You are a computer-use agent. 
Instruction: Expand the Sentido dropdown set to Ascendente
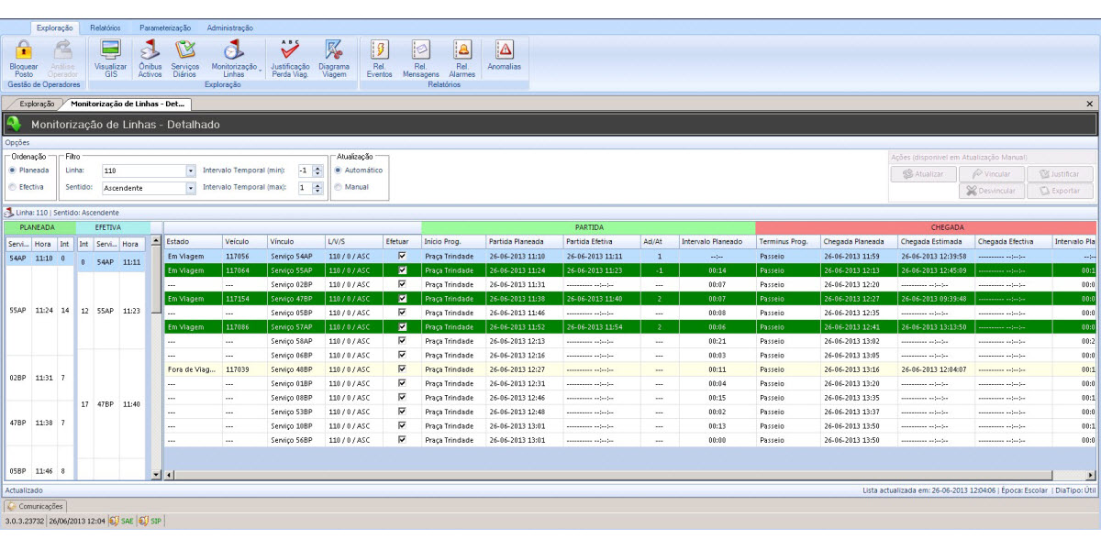(191, 188)
